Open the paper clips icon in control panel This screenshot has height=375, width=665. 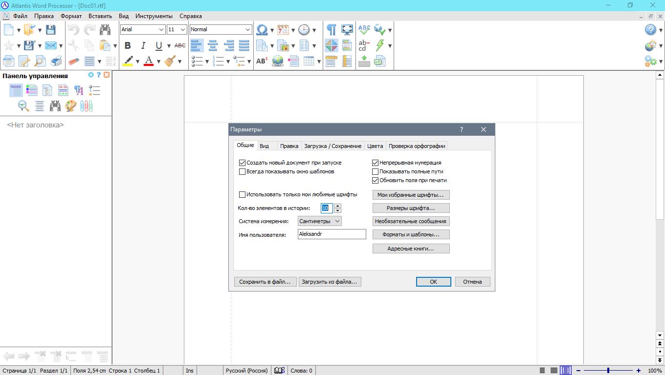click(87, 105)
